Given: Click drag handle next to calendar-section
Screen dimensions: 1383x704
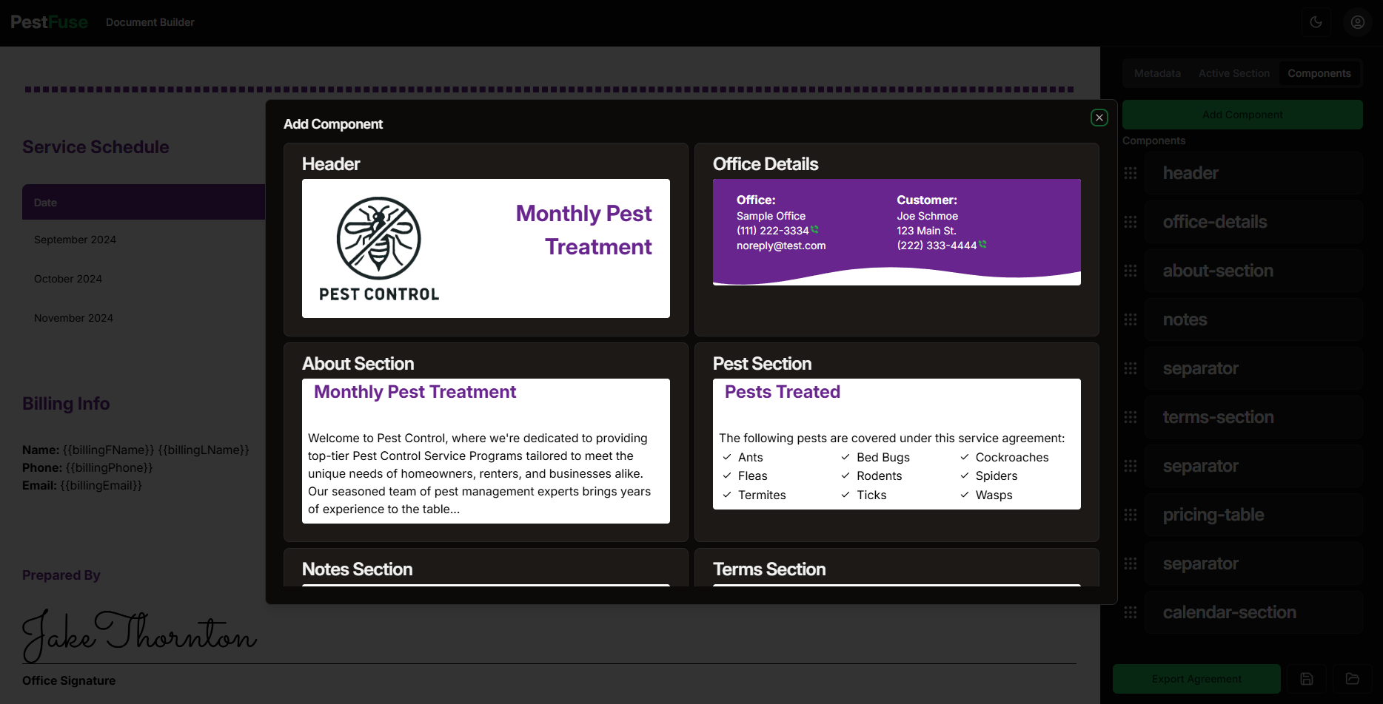Looking at the screenshot, I should 1131,612.
